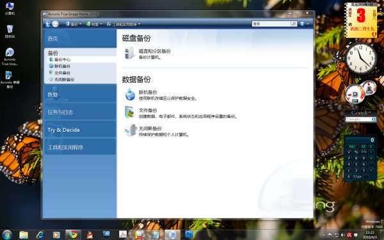Image resolution: width=384 pixels, height=240 pixels.
Task: Open the 联机备份 link in main pane
Action: 148,92
